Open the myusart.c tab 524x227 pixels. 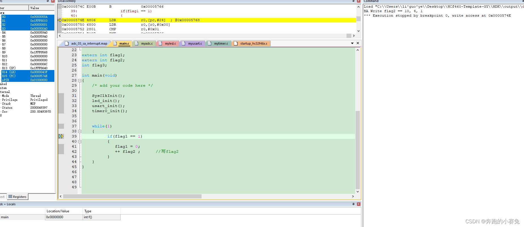[192, 43]
